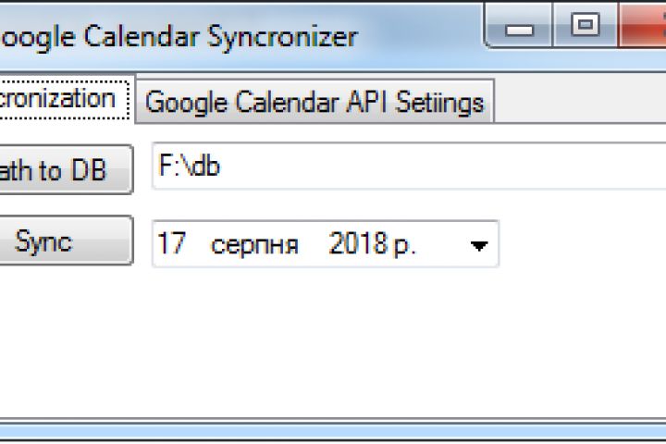Select the day 17 in date picker

pos(172,244)
